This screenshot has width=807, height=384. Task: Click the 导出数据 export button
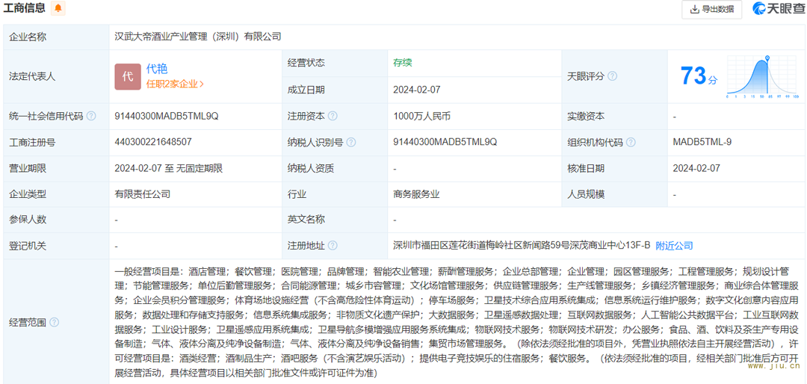[711, 10]
